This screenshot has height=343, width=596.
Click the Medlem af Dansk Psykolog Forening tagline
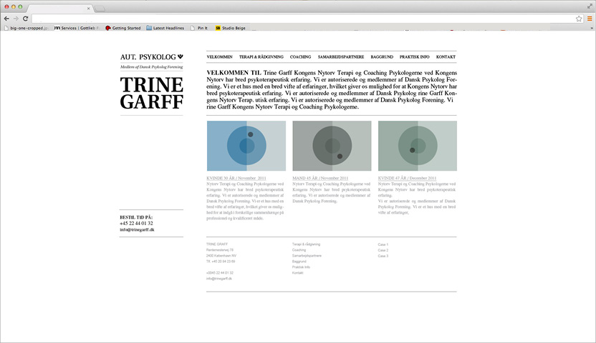(152, 67)
